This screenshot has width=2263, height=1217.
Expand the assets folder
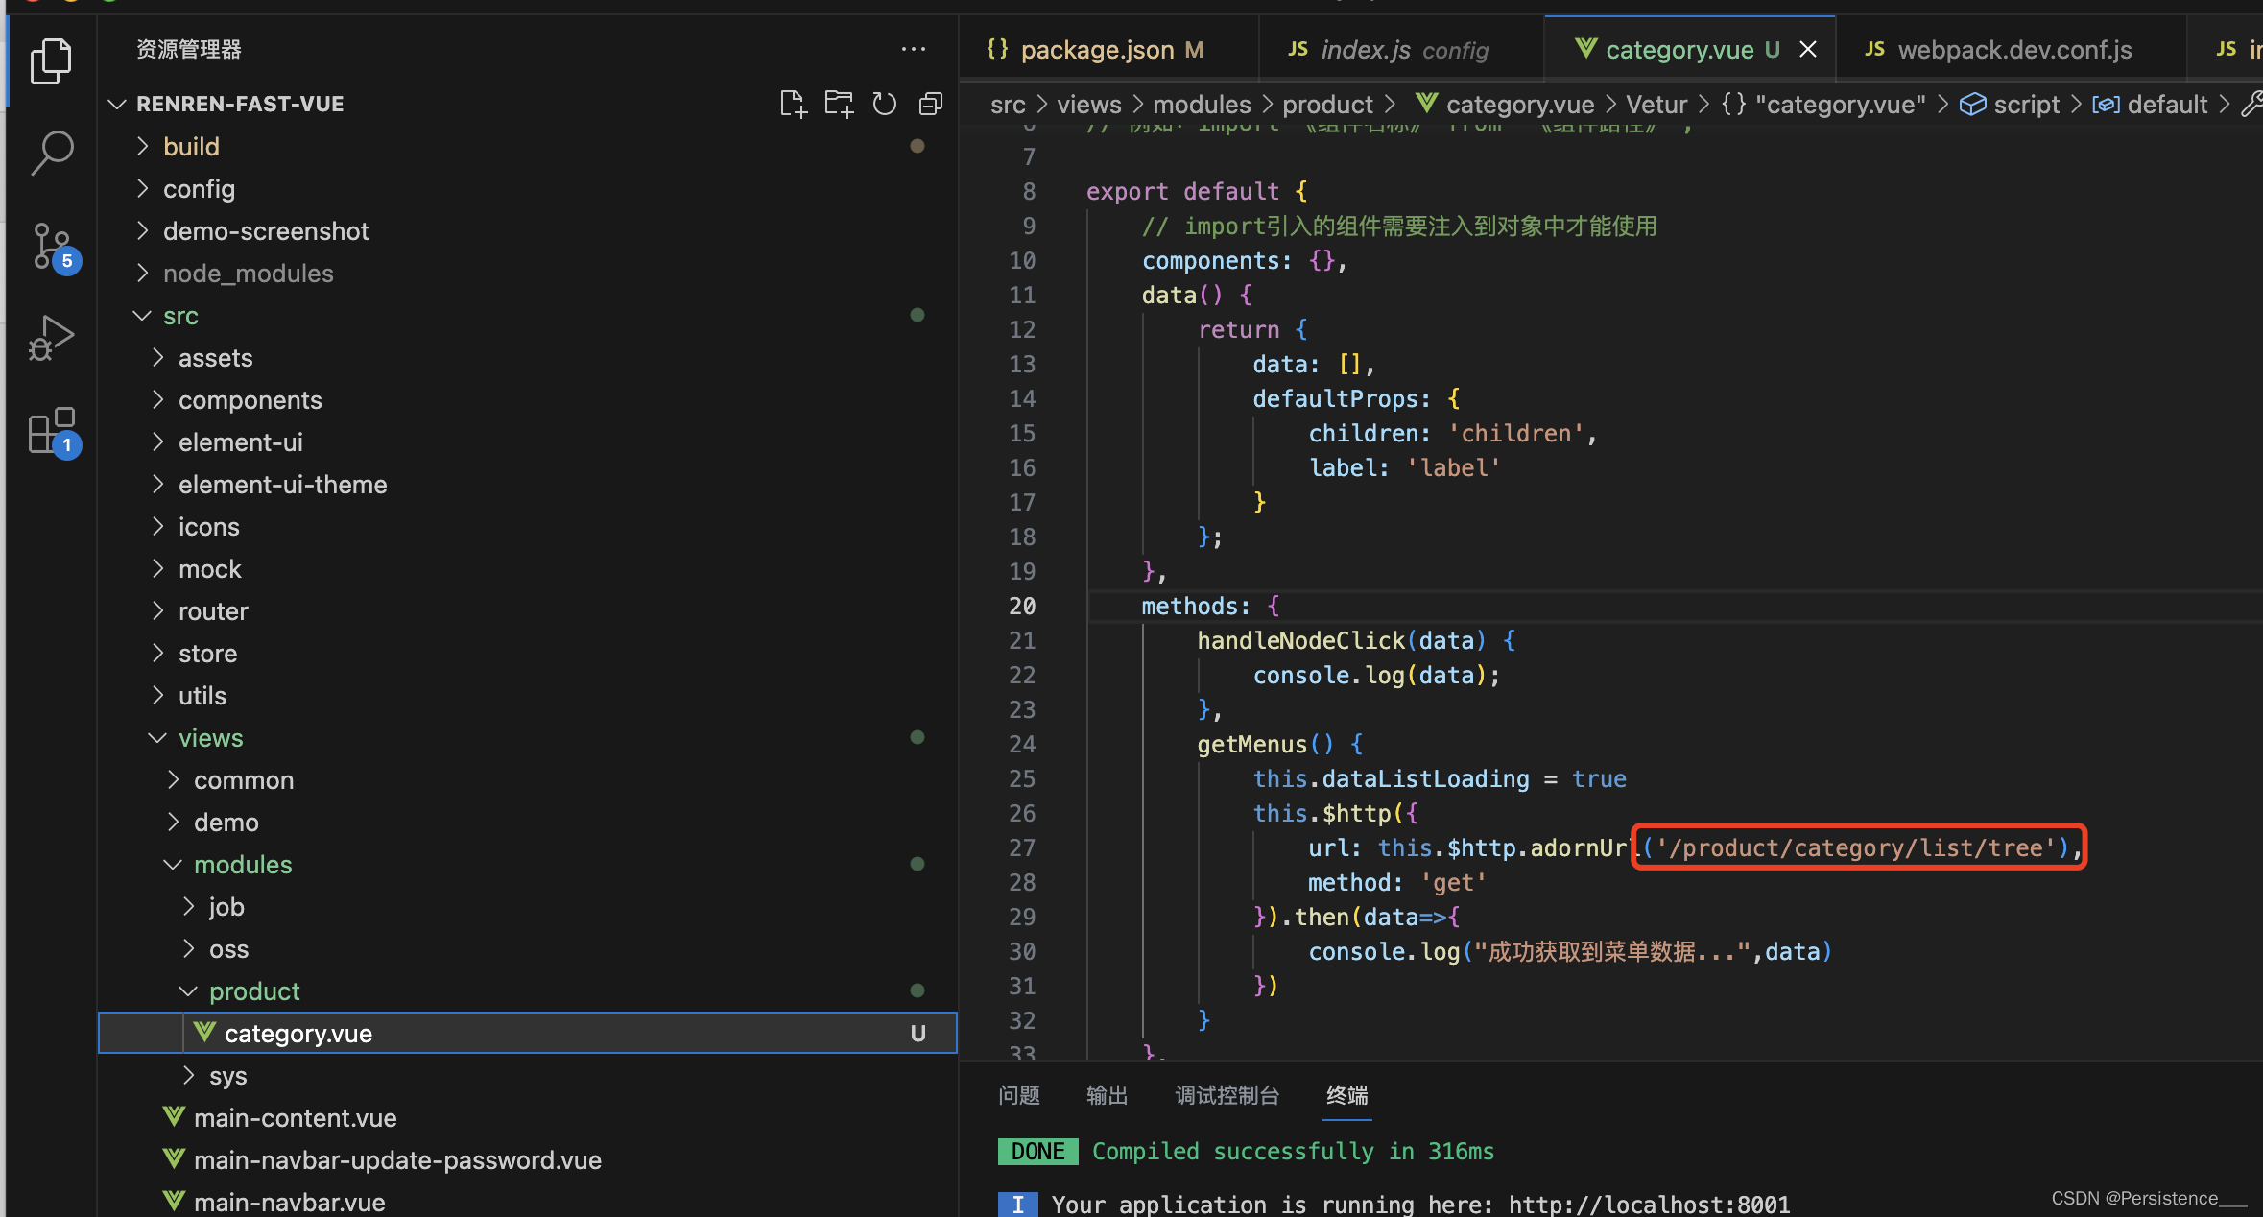[x=527, y=357]
